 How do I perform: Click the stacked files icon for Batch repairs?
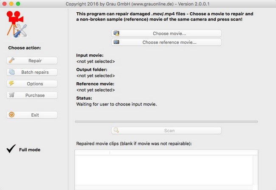click(12, 72)
